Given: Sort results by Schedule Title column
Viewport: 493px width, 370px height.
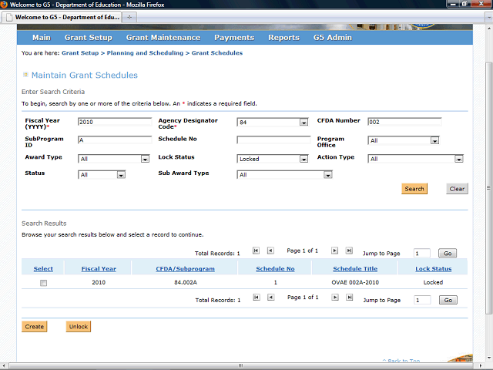Looking at the screenshot, I should click(355, 269).
